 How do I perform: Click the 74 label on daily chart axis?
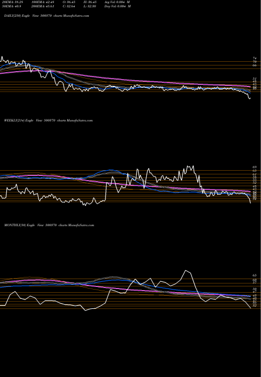click(255, 58)
